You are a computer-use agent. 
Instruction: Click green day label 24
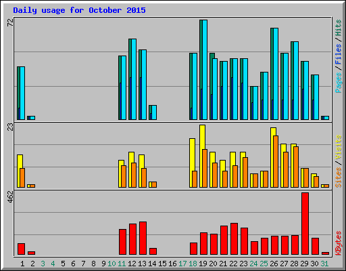[x=253, y=264]
